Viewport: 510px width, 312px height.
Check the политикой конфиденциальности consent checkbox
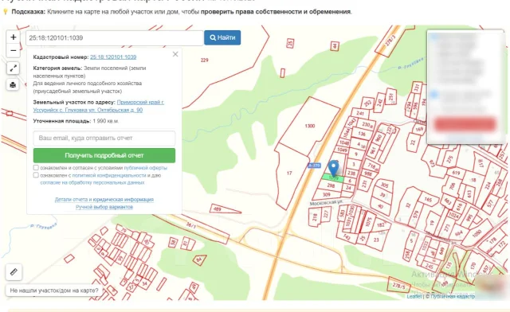coord(36,175)
